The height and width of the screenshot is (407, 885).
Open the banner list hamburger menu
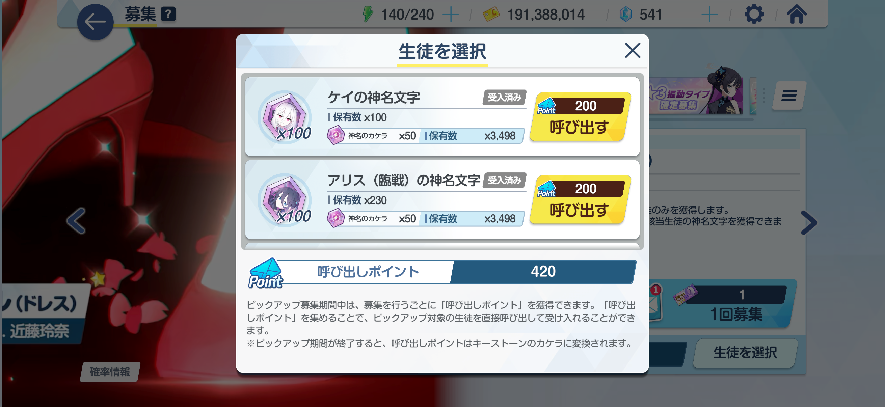coord(789,96)
